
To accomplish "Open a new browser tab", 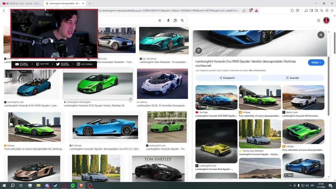I will click(x=90, y=3).
